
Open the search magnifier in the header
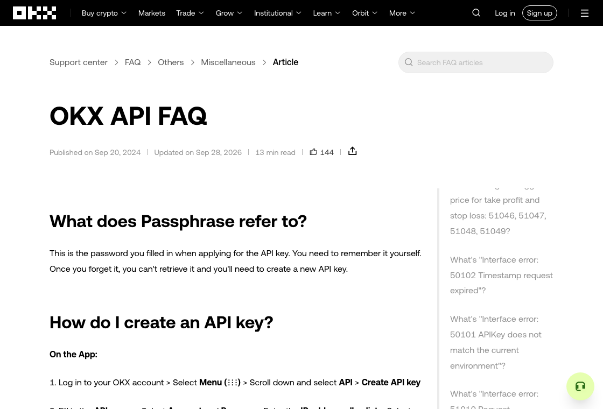pyautogui.click(x=476, y=13)
